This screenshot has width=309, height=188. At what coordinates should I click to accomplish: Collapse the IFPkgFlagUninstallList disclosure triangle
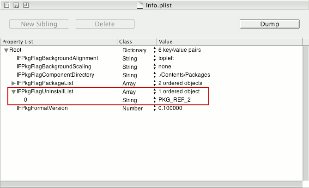point(13,91)
